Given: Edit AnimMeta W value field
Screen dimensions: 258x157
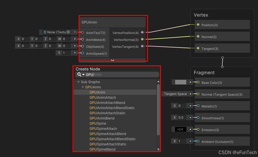Looking at the screenshot, I should (x=67, y=39).
